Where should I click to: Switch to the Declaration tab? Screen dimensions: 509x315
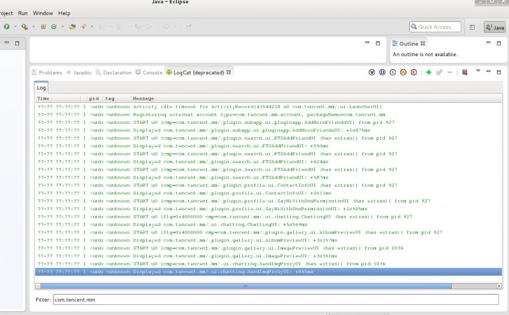[x=114, y=72]
